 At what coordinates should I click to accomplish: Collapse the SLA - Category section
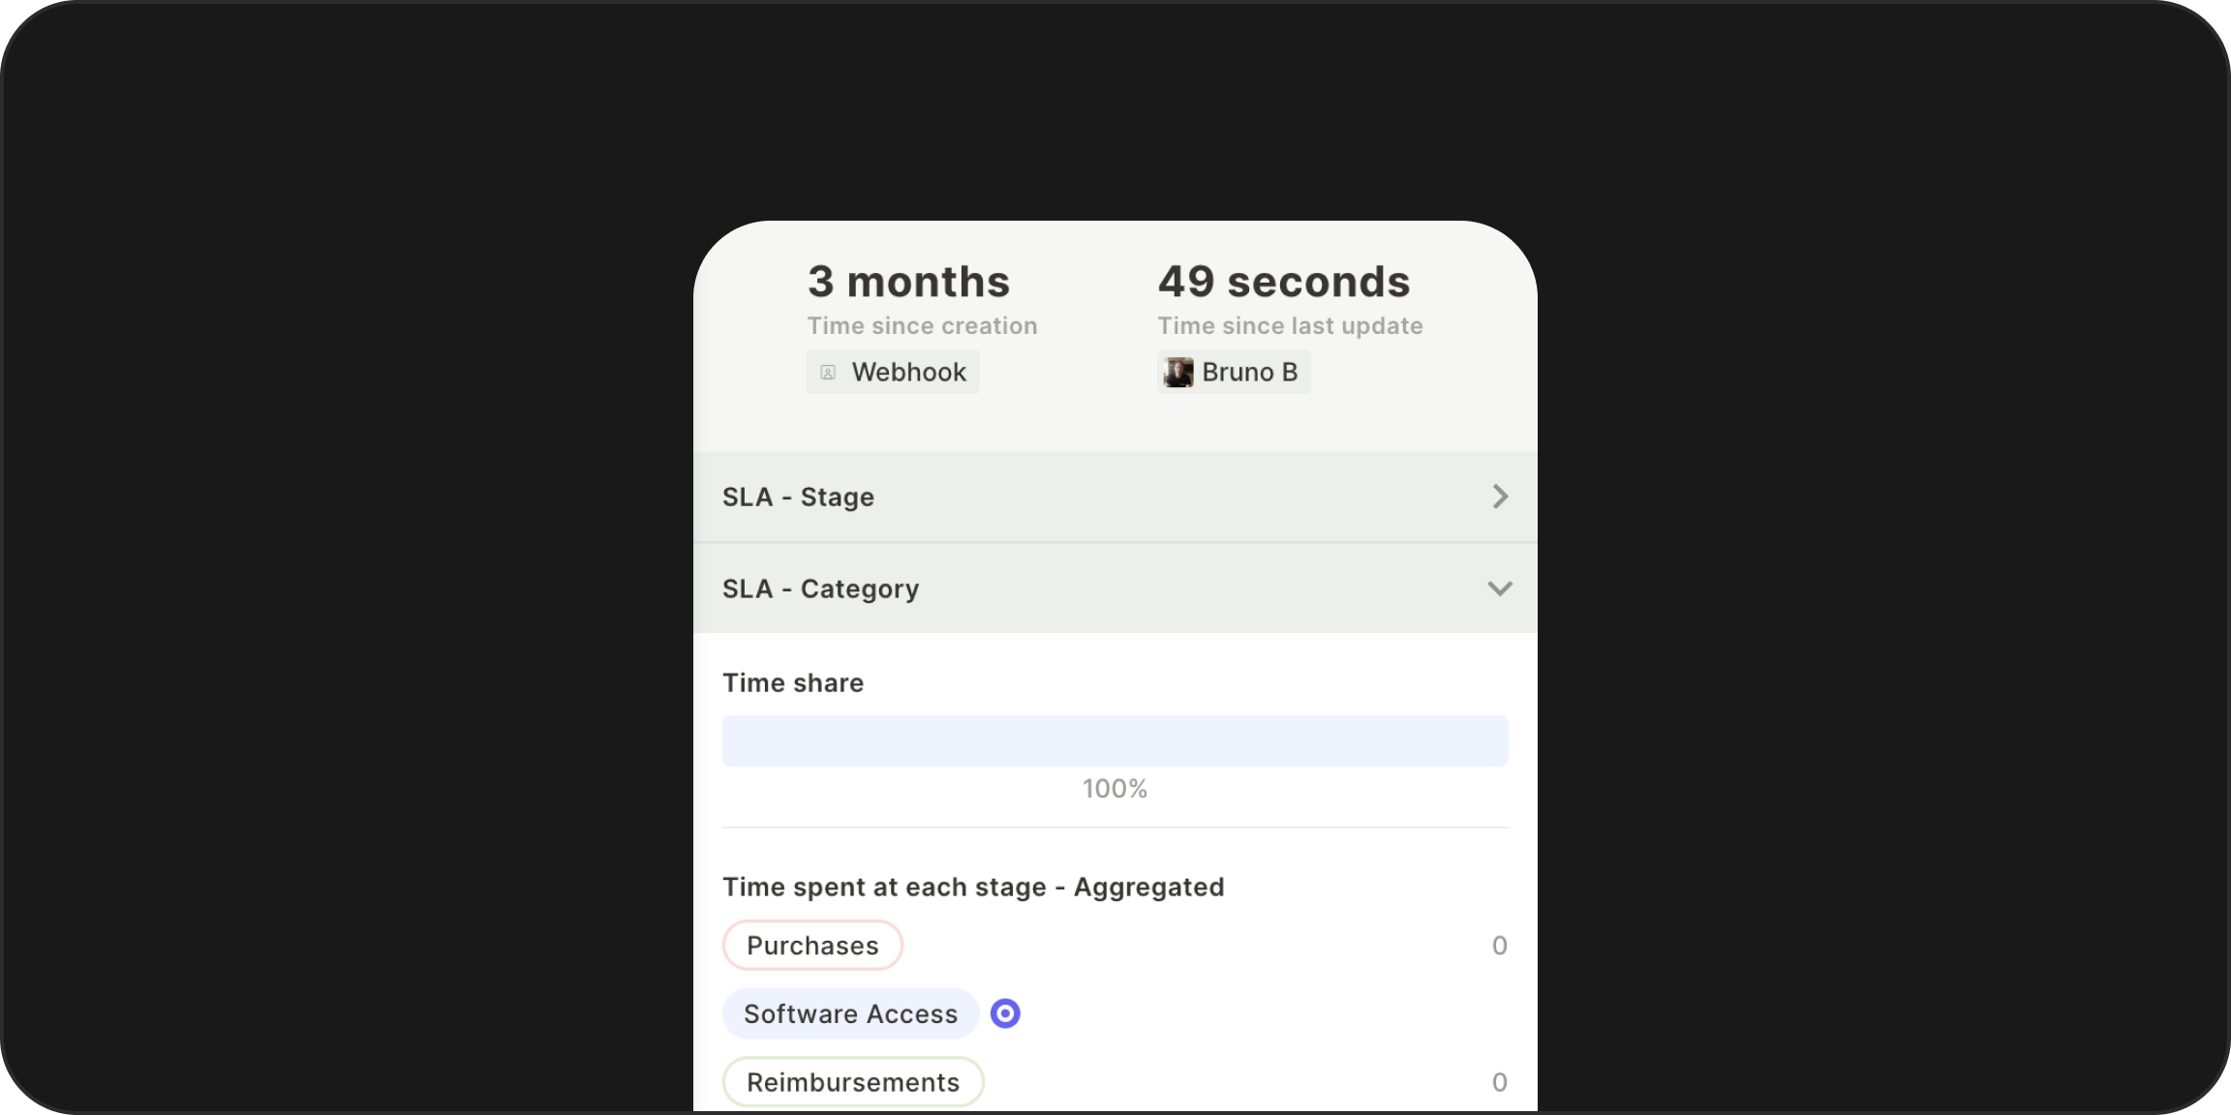[x=1114, y=588]
